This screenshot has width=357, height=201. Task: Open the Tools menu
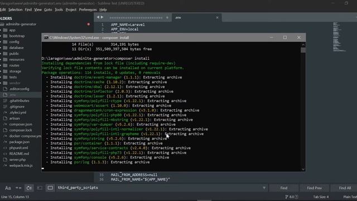(59, 9)
